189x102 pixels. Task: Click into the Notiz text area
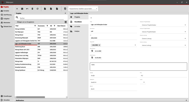coord(138,66)
